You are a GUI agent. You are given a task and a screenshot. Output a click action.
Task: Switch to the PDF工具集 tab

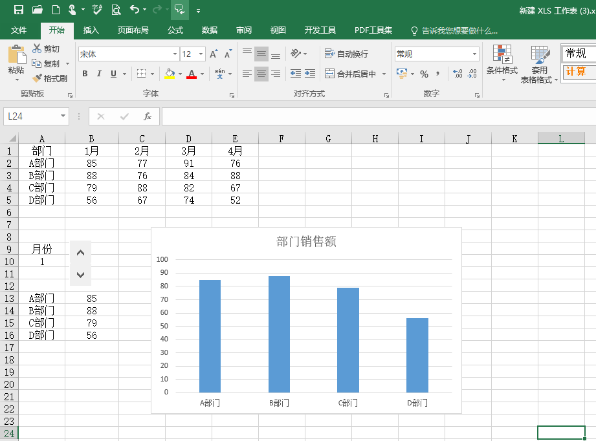point(373,30)
